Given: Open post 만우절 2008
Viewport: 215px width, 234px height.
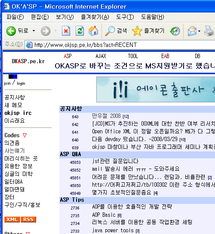Looking at the screenshot, I should (106, 116).
